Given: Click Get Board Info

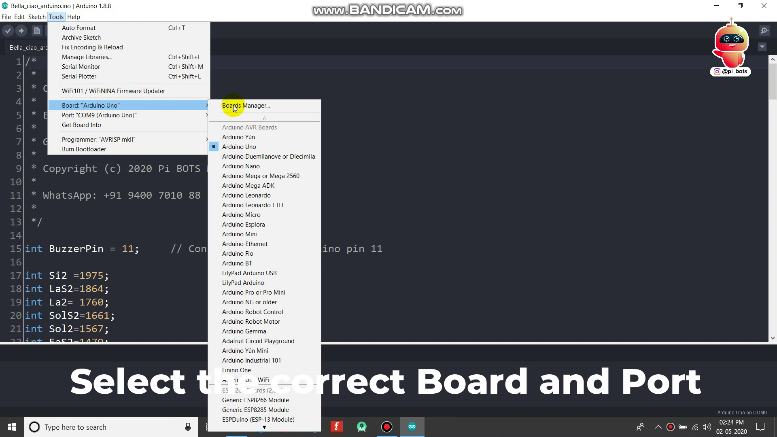Looking at the screenshot, I should point(129,125).
